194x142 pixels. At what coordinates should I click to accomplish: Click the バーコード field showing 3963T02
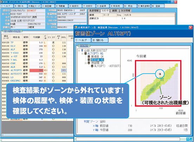[72, 17]
